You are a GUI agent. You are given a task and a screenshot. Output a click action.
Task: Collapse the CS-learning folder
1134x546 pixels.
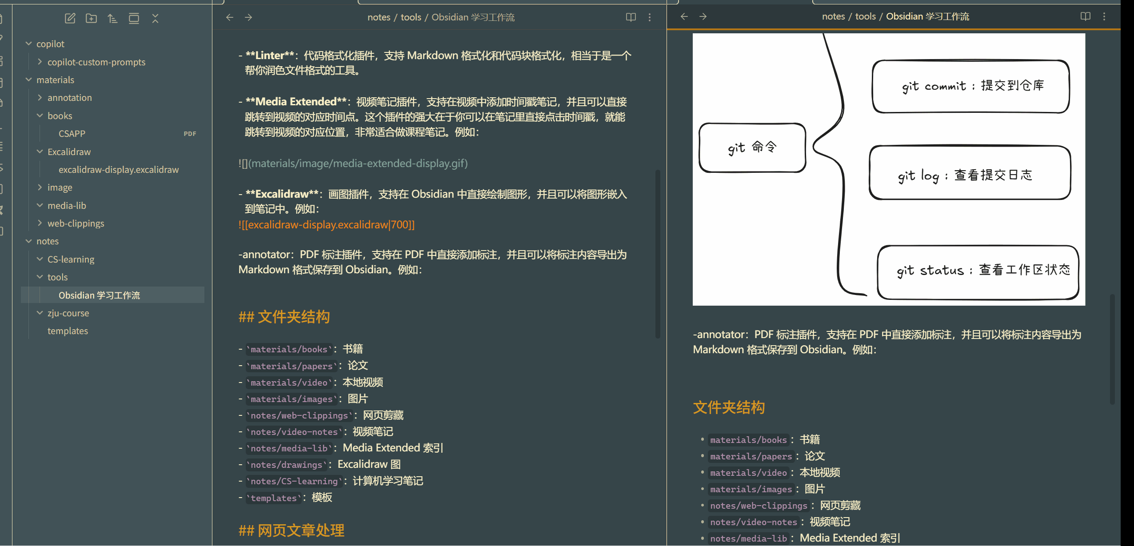pyautogui.click(x=40, y=259)
